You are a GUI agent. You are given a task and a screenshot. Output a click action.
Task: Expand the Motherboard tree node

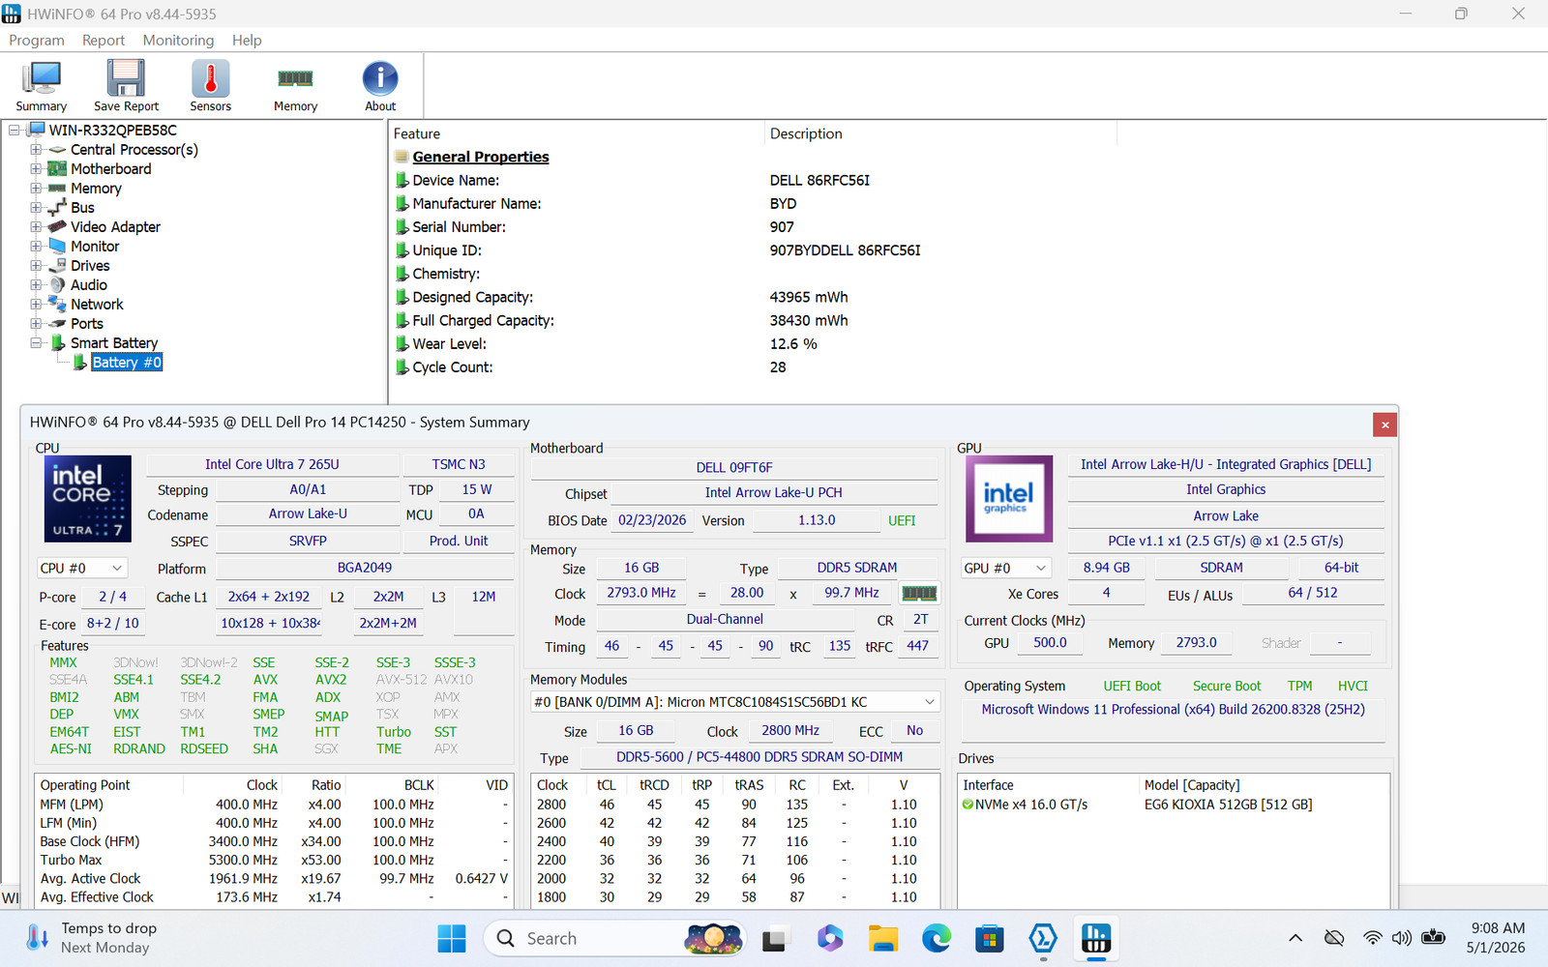tap(36, 169)
